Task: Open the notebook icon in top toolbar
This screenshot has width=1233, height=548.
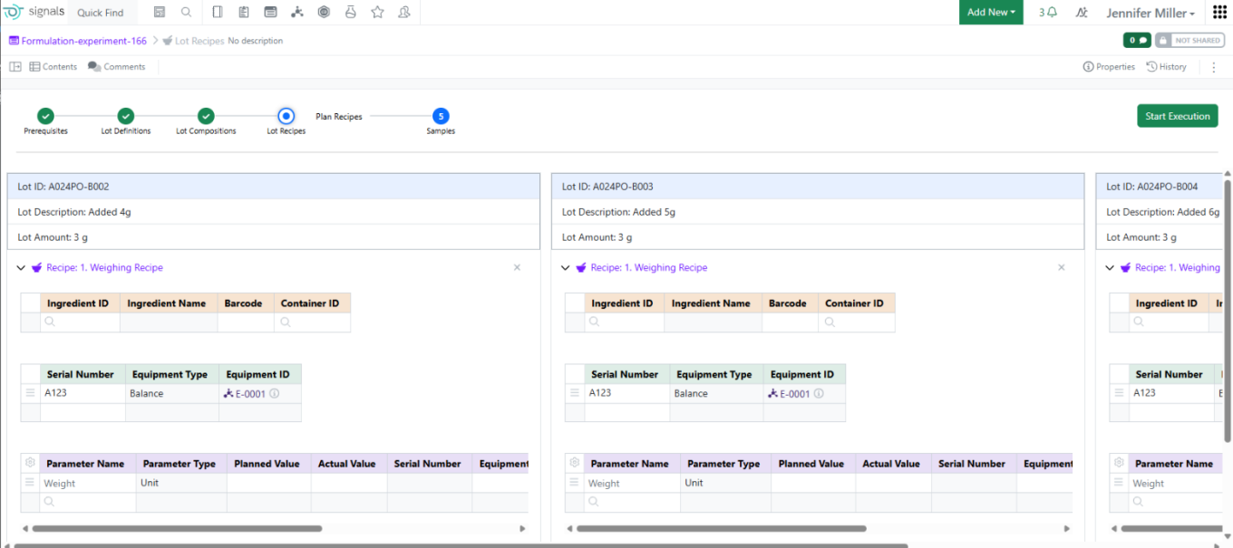Action: (x=218, y=13)
